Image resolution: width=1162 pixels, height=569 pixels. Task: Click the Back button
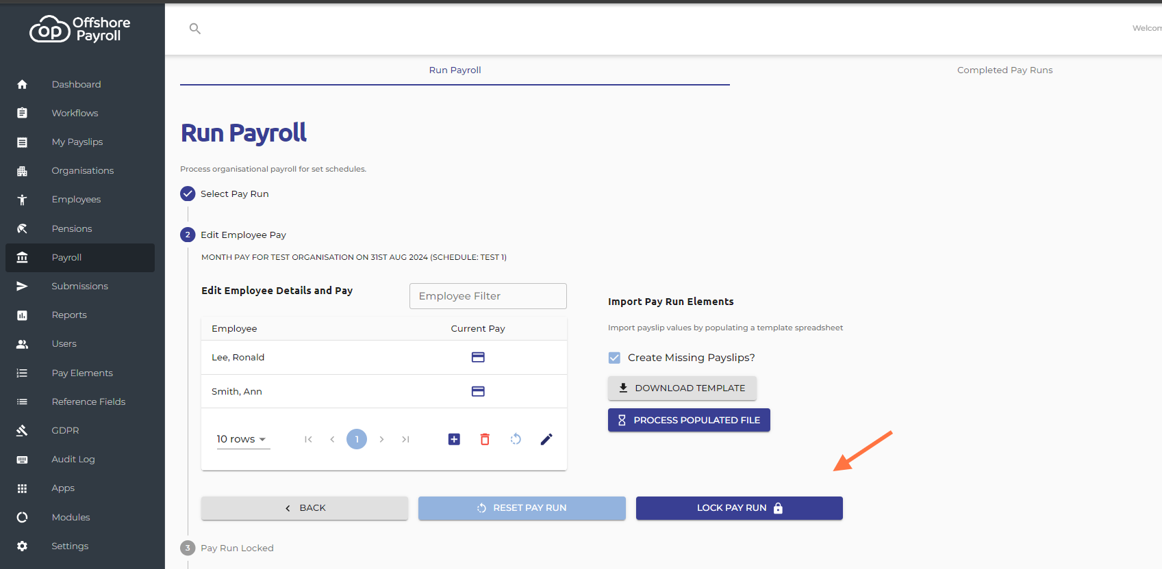pyautogui.click(x=305, y=508)
